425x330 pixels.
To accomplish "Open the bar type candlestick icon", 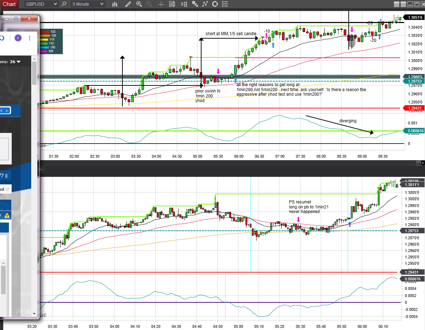I will [x=115, y=4].
